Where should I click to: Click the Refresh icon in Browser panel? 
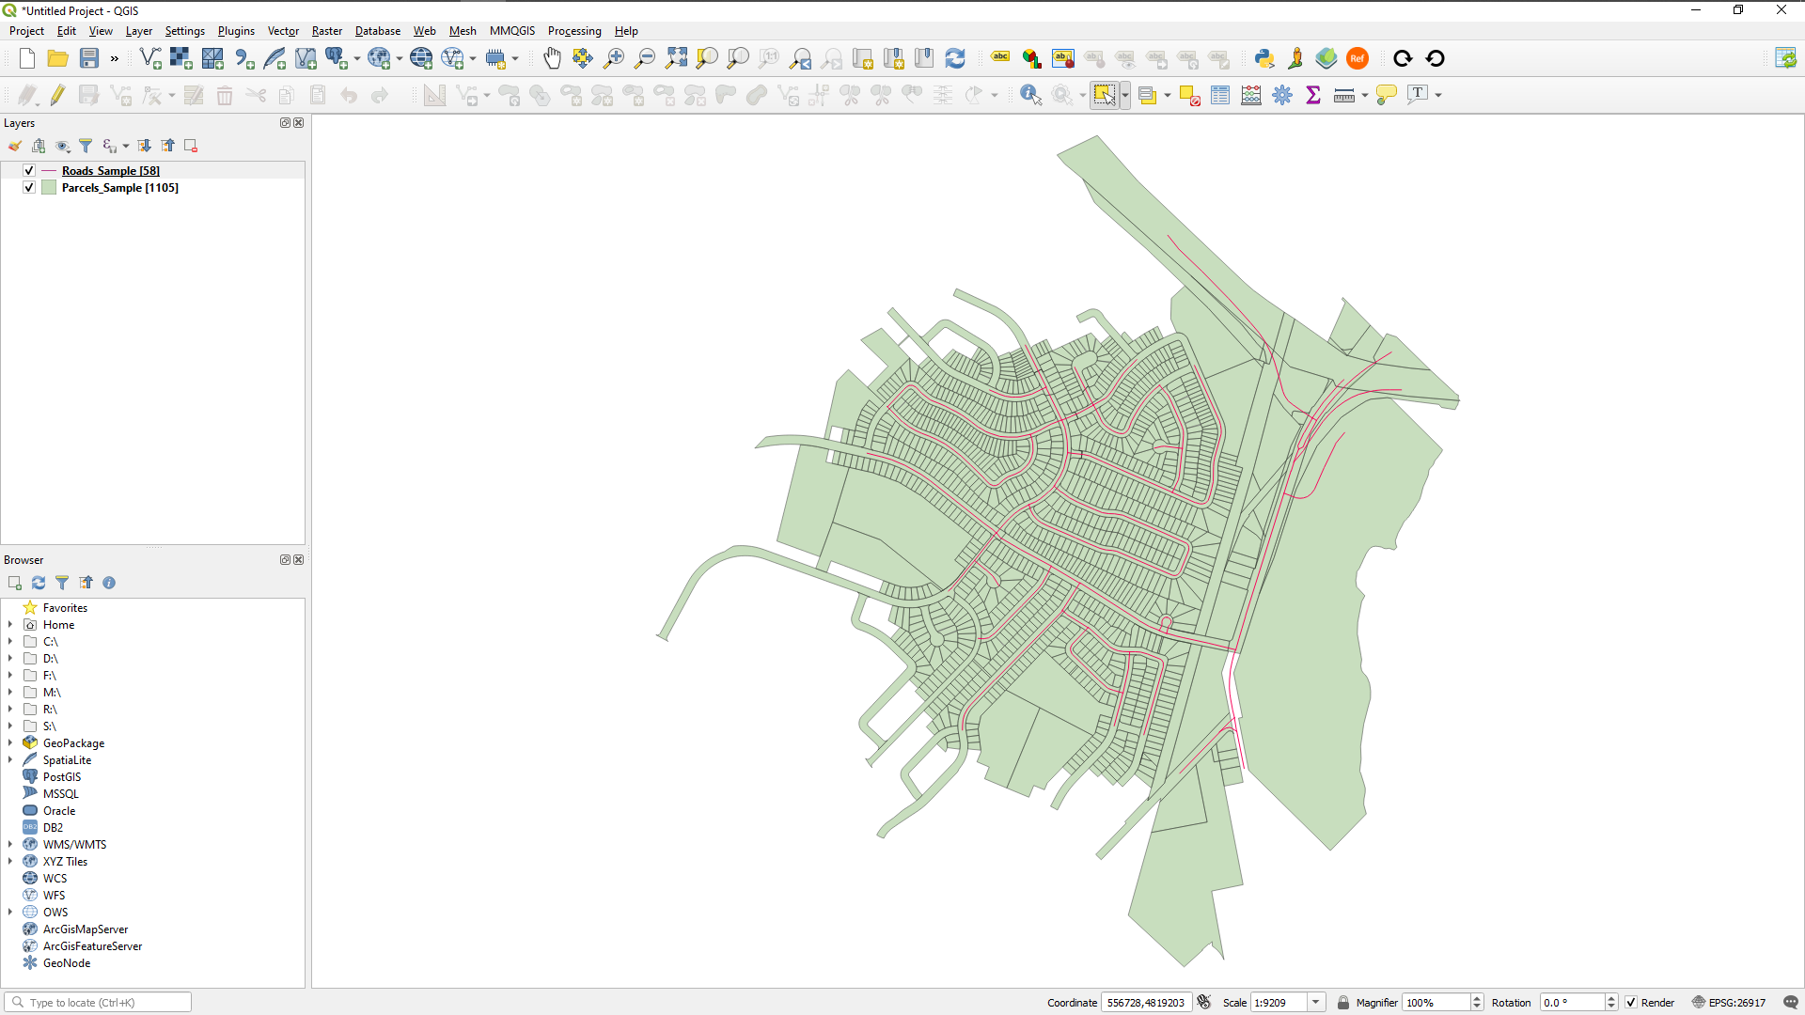tap(39, 583)
